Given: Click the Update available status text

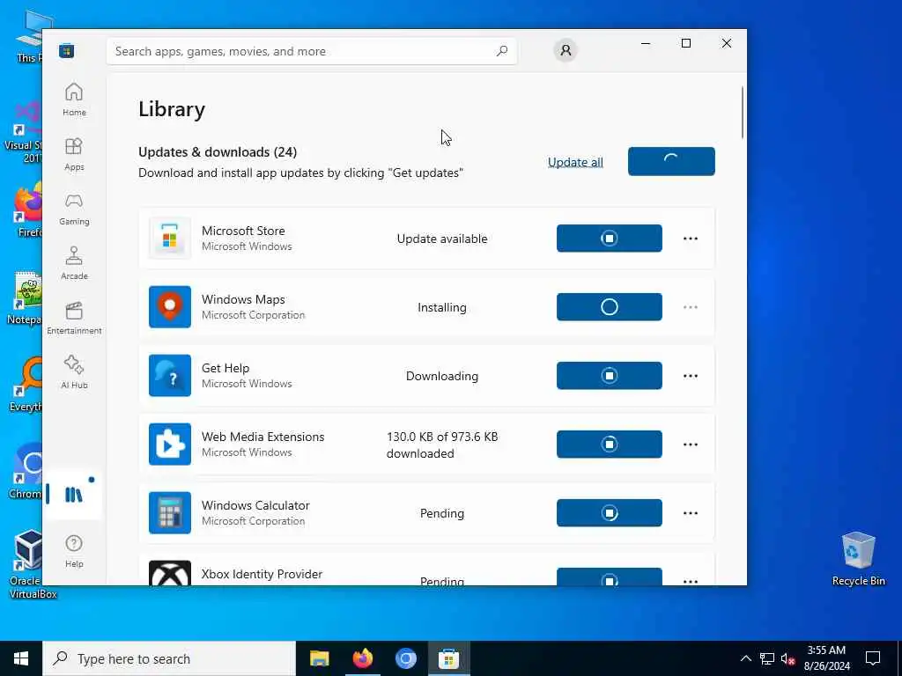Looking at the screenshot, I should tap(442, 239).
